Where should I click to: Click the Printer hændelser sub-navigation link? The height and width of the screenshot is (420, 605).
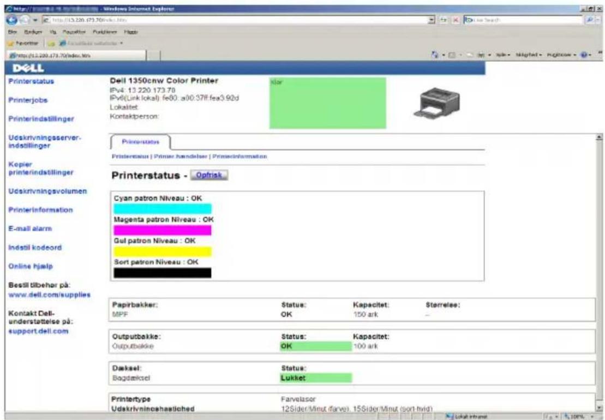pyautogui.click(x=180, y=157)
